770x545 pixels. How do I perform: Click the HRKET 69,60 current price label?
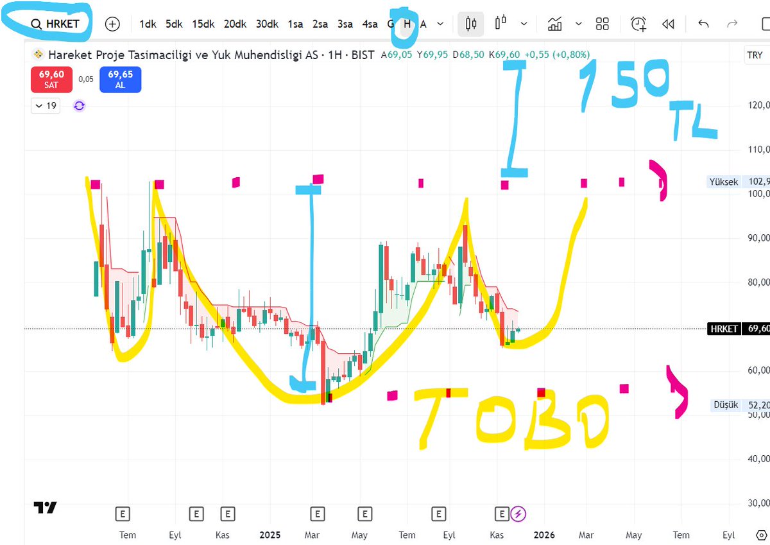coord(739,329)
